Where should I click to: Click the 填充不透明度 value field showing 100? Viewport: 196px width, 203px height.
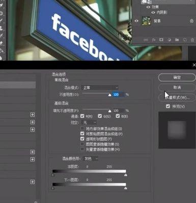(119, 111)
